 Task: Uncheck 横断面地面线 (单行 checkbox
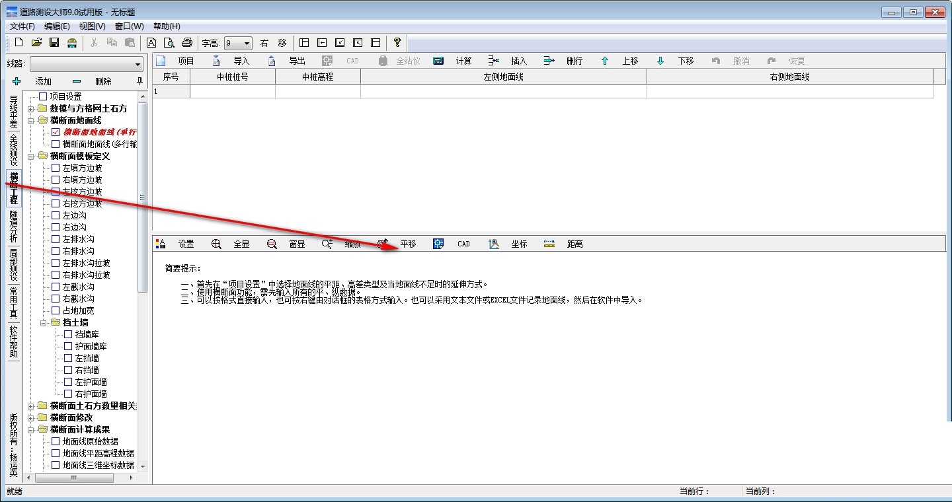tap(56, 132)
